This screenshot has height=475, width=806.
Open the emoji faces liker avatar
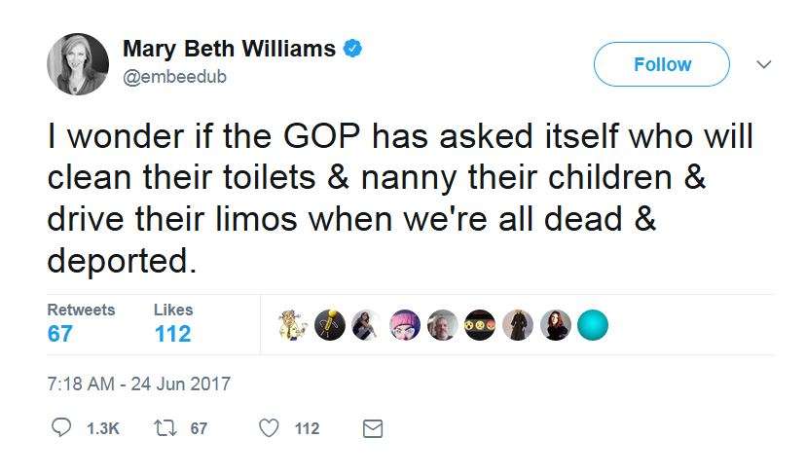[480, 325]
